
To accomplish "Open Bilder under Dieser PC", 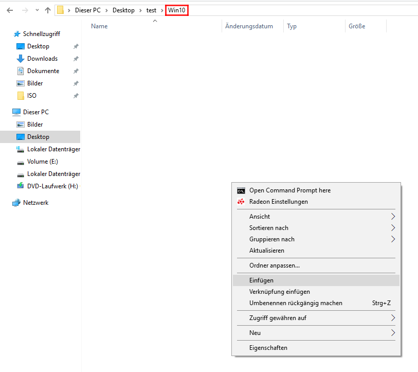I will click(35, 125).
